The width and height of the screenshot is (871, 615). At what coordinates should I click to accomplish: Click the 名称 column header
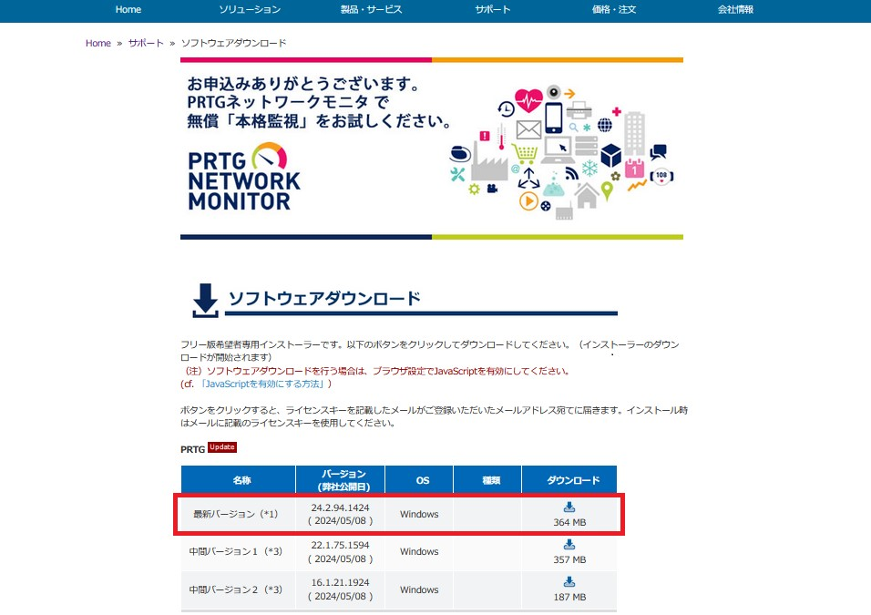tap(239, 480)
